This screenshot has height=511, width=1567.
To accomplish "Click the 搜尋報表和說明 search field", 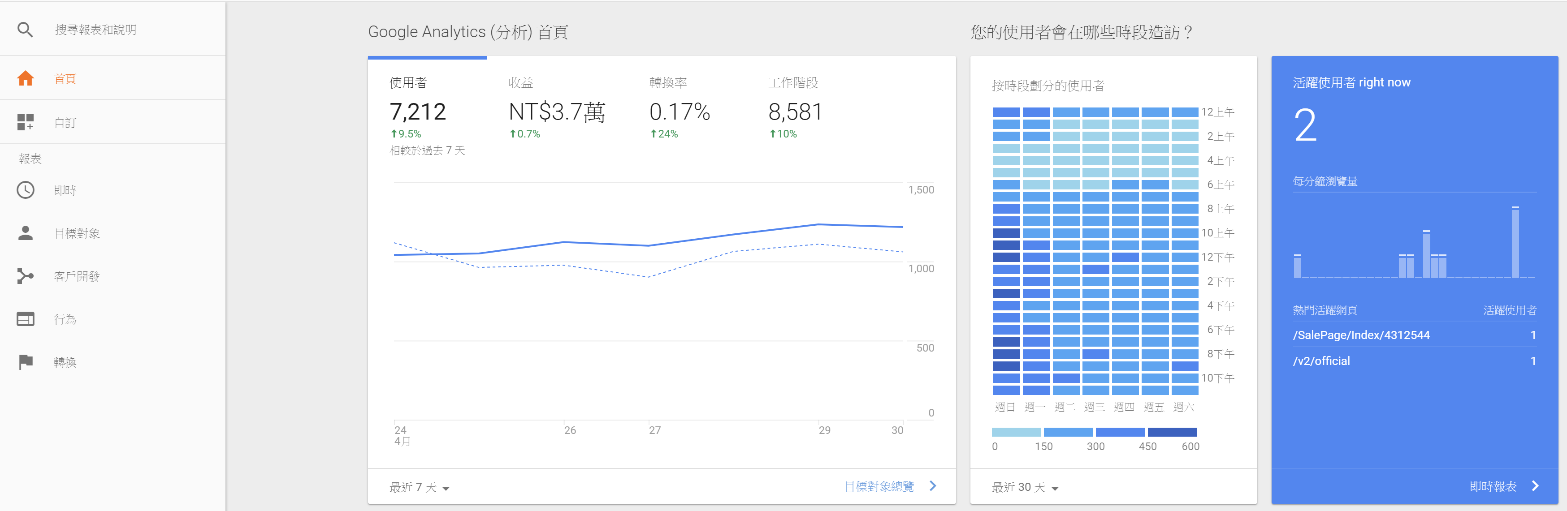I will pos(95,30).
